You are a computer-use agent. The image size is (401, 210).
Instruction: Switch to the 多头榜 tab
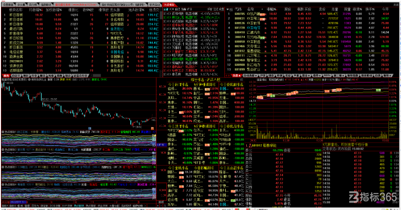click(21, 5)
